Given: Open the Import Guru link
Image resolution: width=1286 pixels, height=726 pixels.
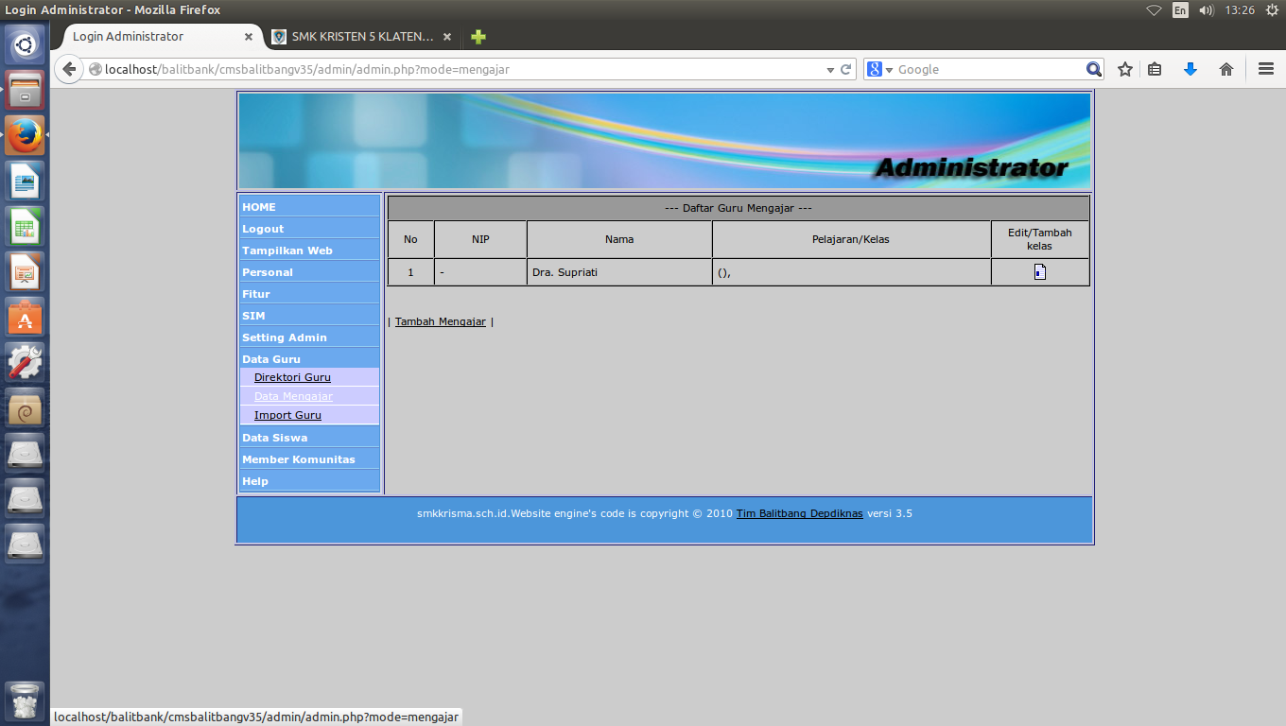Looking at the screenshot, I should coord(287,415).
